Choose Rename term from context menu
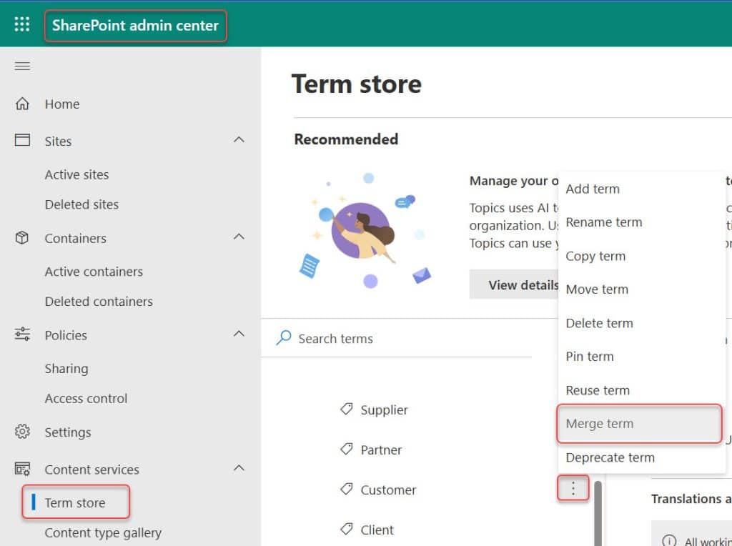 [641, 222]
